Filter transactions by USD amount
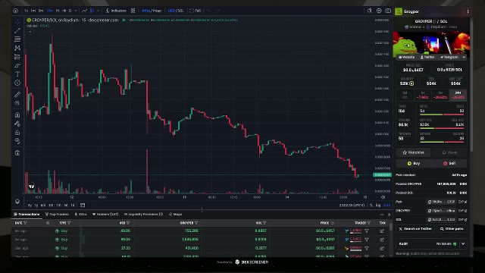The image size is (485, 273). click(x=128, y=223)
